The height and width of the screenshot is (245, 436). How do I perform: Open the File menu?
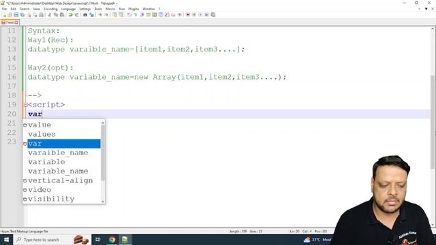(4, 9)
